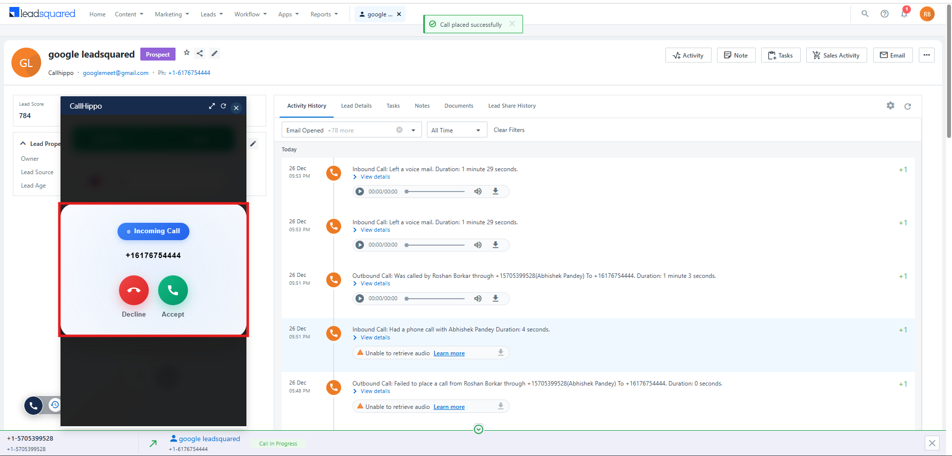Screen dimensions: 952x456
Task: Play audio of 05:51 PM outbound call
Action: coord(360,299)
